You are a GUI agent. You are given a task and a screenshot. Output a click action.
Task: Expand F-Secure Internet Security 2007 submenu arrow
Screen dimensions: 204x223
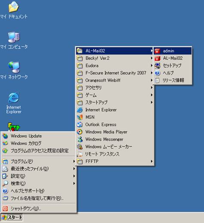tap(152, 73)
